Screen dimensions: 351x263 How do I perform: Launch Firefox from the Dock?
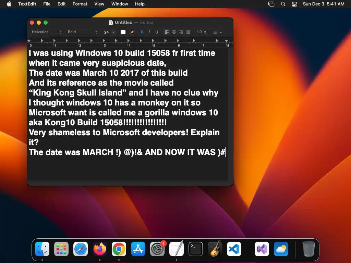point(100,249)
